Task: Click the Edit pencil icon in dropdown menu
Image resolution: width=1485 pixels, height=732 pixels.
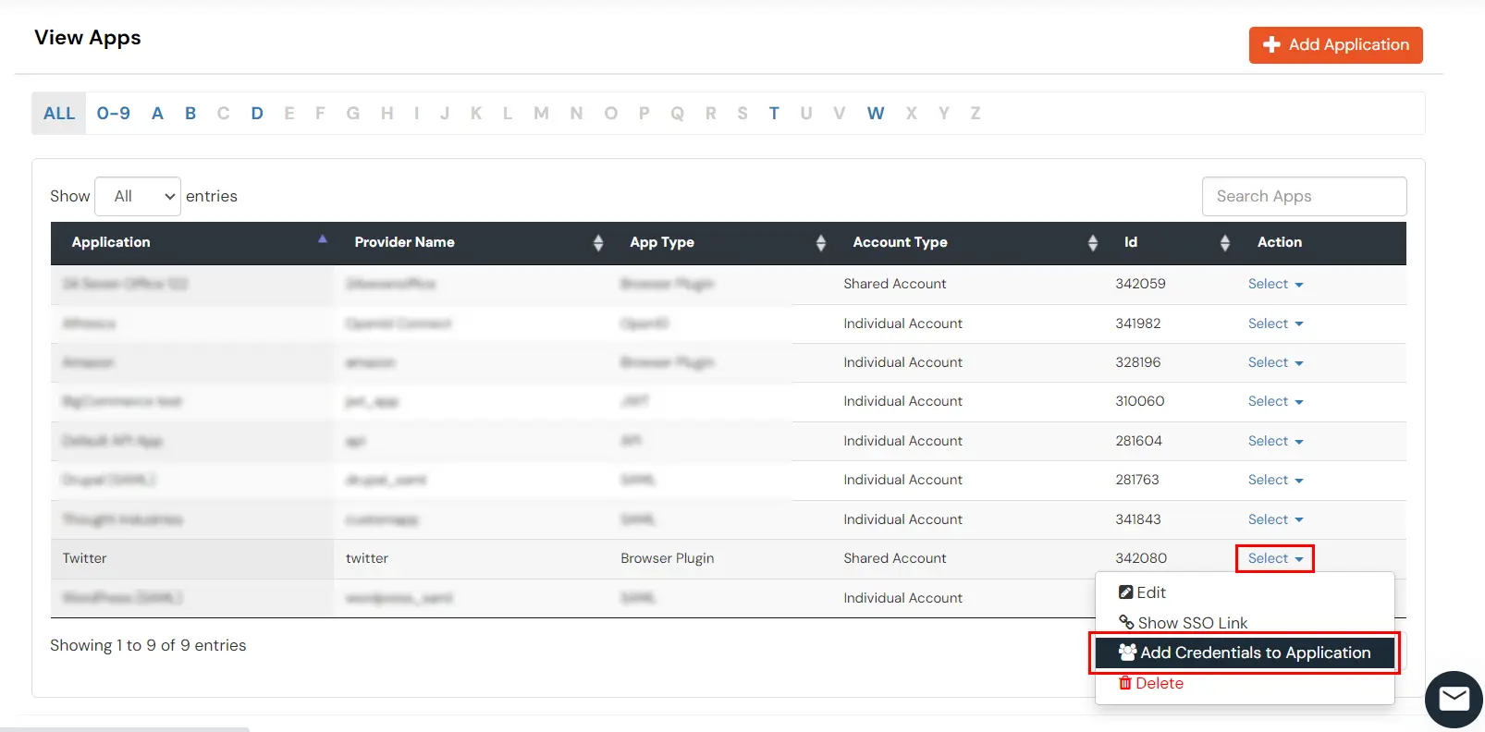Action: (x=1125, y=592)
